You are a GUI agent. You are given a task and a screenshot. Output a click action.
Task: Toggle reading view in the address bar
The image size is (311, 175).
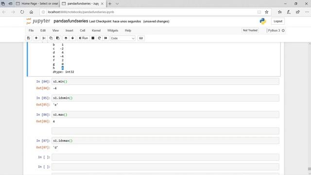[259, 12]
